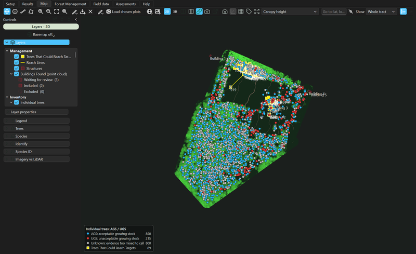
Task: Open the Field data tab
Action: 101,4
